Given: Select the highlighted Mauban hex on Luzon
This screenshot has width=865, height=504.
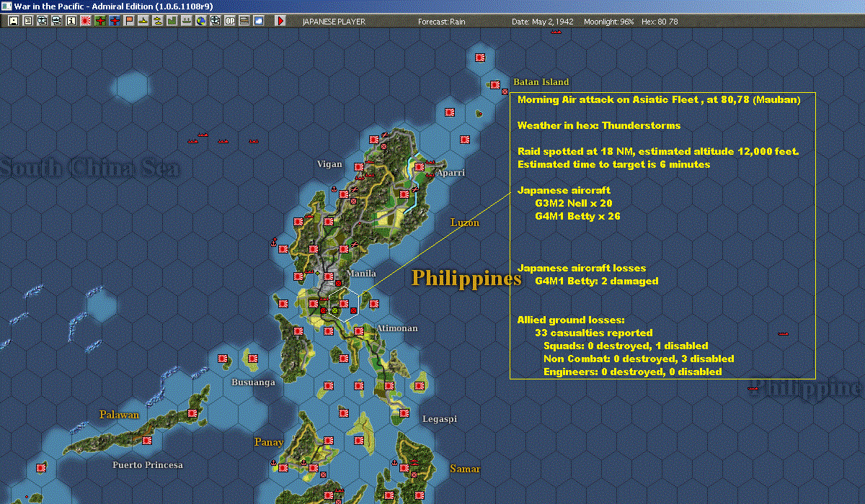Looking at the screenshot, I should (345, 304).
